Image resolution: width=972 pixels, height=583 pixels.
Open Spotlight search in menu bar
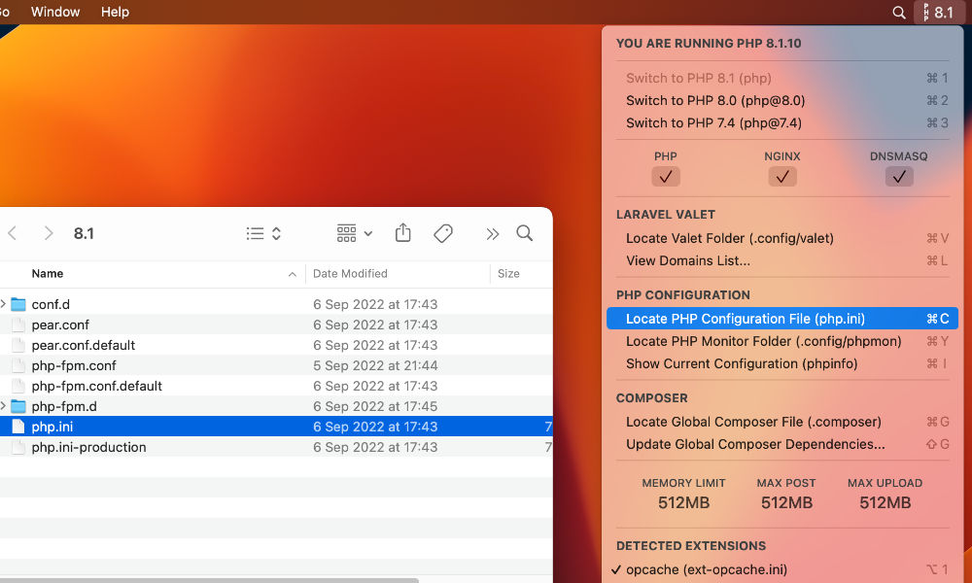(898, 13)
